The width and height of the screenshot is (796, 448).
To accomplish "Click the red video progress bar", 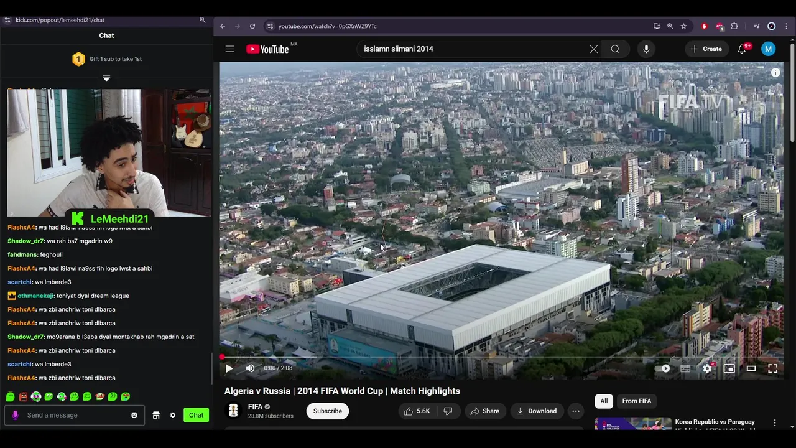I will tap(501, 357).
